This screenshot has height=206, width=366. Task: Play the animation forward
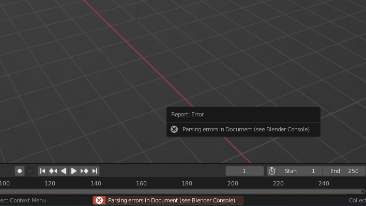click(x=74, y=171)
